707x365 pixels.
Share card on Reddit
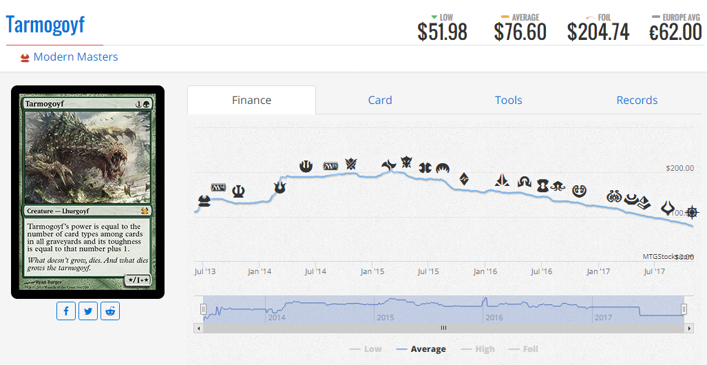(x=110, y=311)
